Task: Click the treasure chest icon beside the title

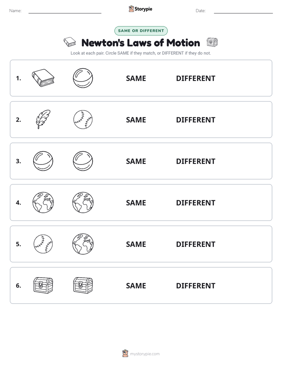Action: [x=212, y=42]
